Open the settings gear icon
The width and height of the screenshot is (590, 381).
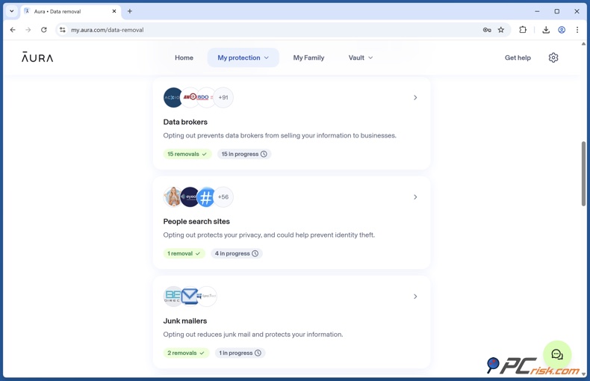click(553, 58)
